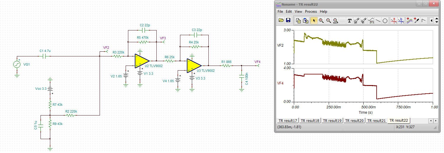Paste from clipboard using the paste icon

pyautogui.click(x=306, y=20)
